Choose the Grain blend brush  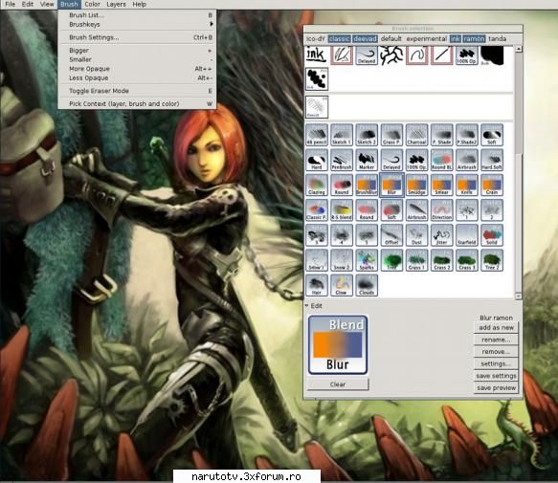[492, 185]
